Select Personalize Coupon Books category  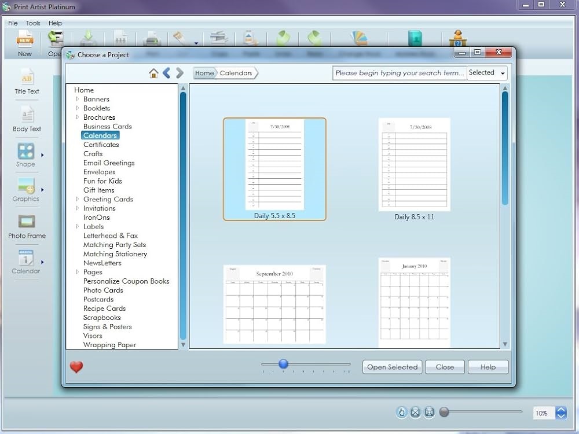(x=126, y=281)
